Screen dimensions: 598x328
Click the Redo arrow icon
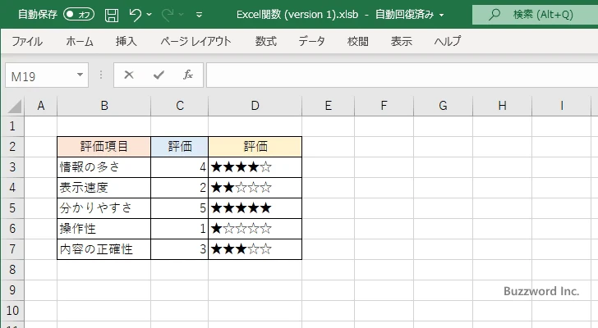point(168,15)
